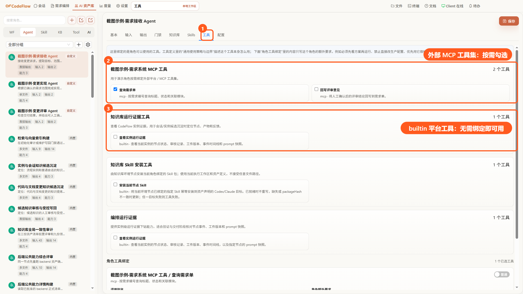Open 终端 in the top bar

413,6
